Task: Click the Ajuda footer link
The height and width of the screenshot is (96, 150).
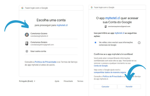Action: (57, 81)
